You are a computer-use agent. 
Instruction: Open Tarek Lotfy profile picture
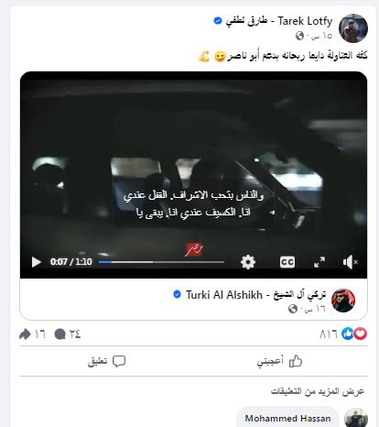pos(353,28)
